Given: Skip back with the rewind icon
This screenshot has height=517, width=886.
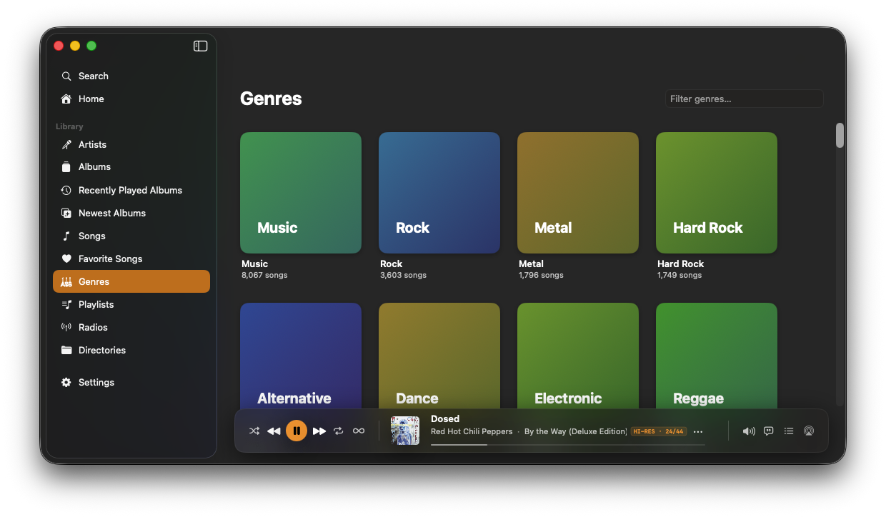Looking at the screenshot, I should (274, 431).
